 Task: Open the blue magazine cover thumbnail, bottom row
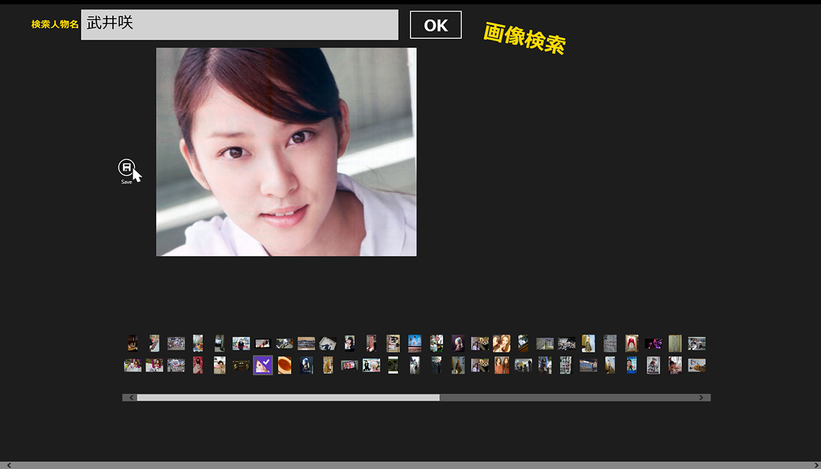[631, 365]
